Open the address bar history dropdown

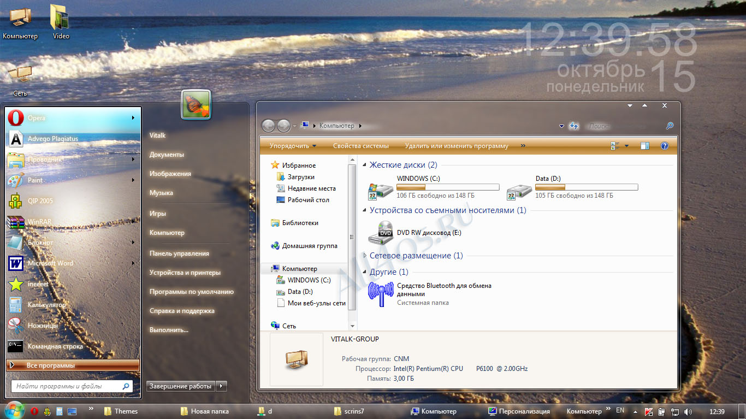[561, 126]
